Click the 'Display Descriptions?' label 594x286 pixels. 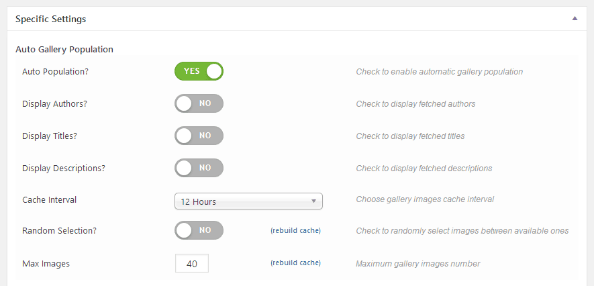point(64,168)
